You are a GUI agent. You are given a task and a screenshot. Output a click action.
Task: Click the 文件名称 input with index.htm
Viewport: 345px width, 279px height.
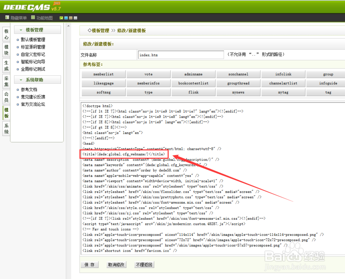[181, 55]
